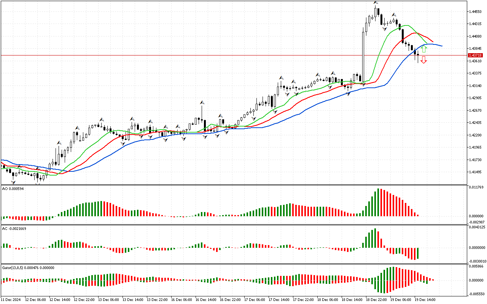Select the 12 Dec 06:00 time label

tap(36, 300)
